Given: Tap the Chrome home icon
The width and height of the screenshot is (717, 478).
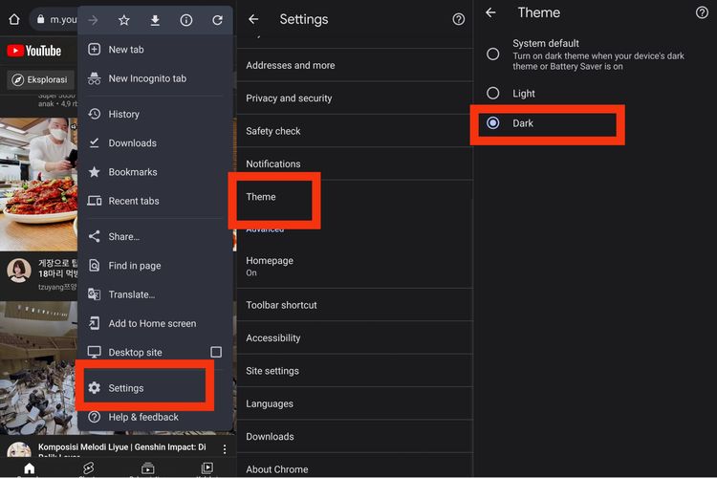Looking at the screenshot, I should (14, 19).
